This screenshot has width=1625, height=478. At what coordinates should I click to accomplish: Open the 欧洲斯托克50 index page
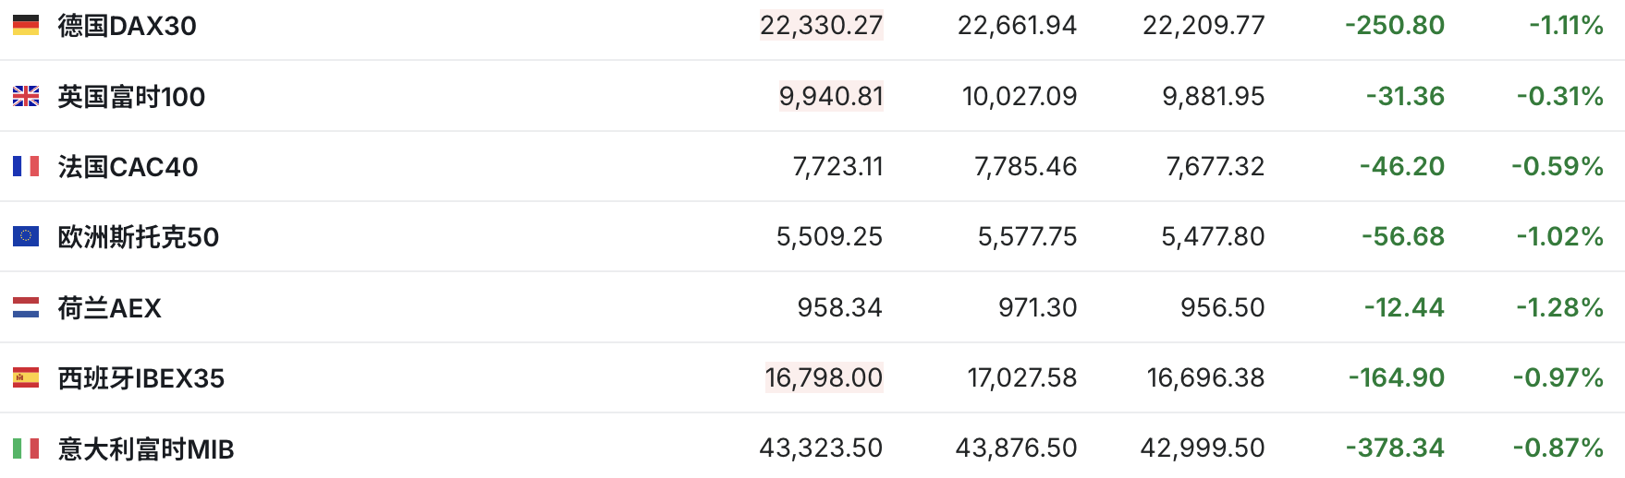tap(139, 237)
